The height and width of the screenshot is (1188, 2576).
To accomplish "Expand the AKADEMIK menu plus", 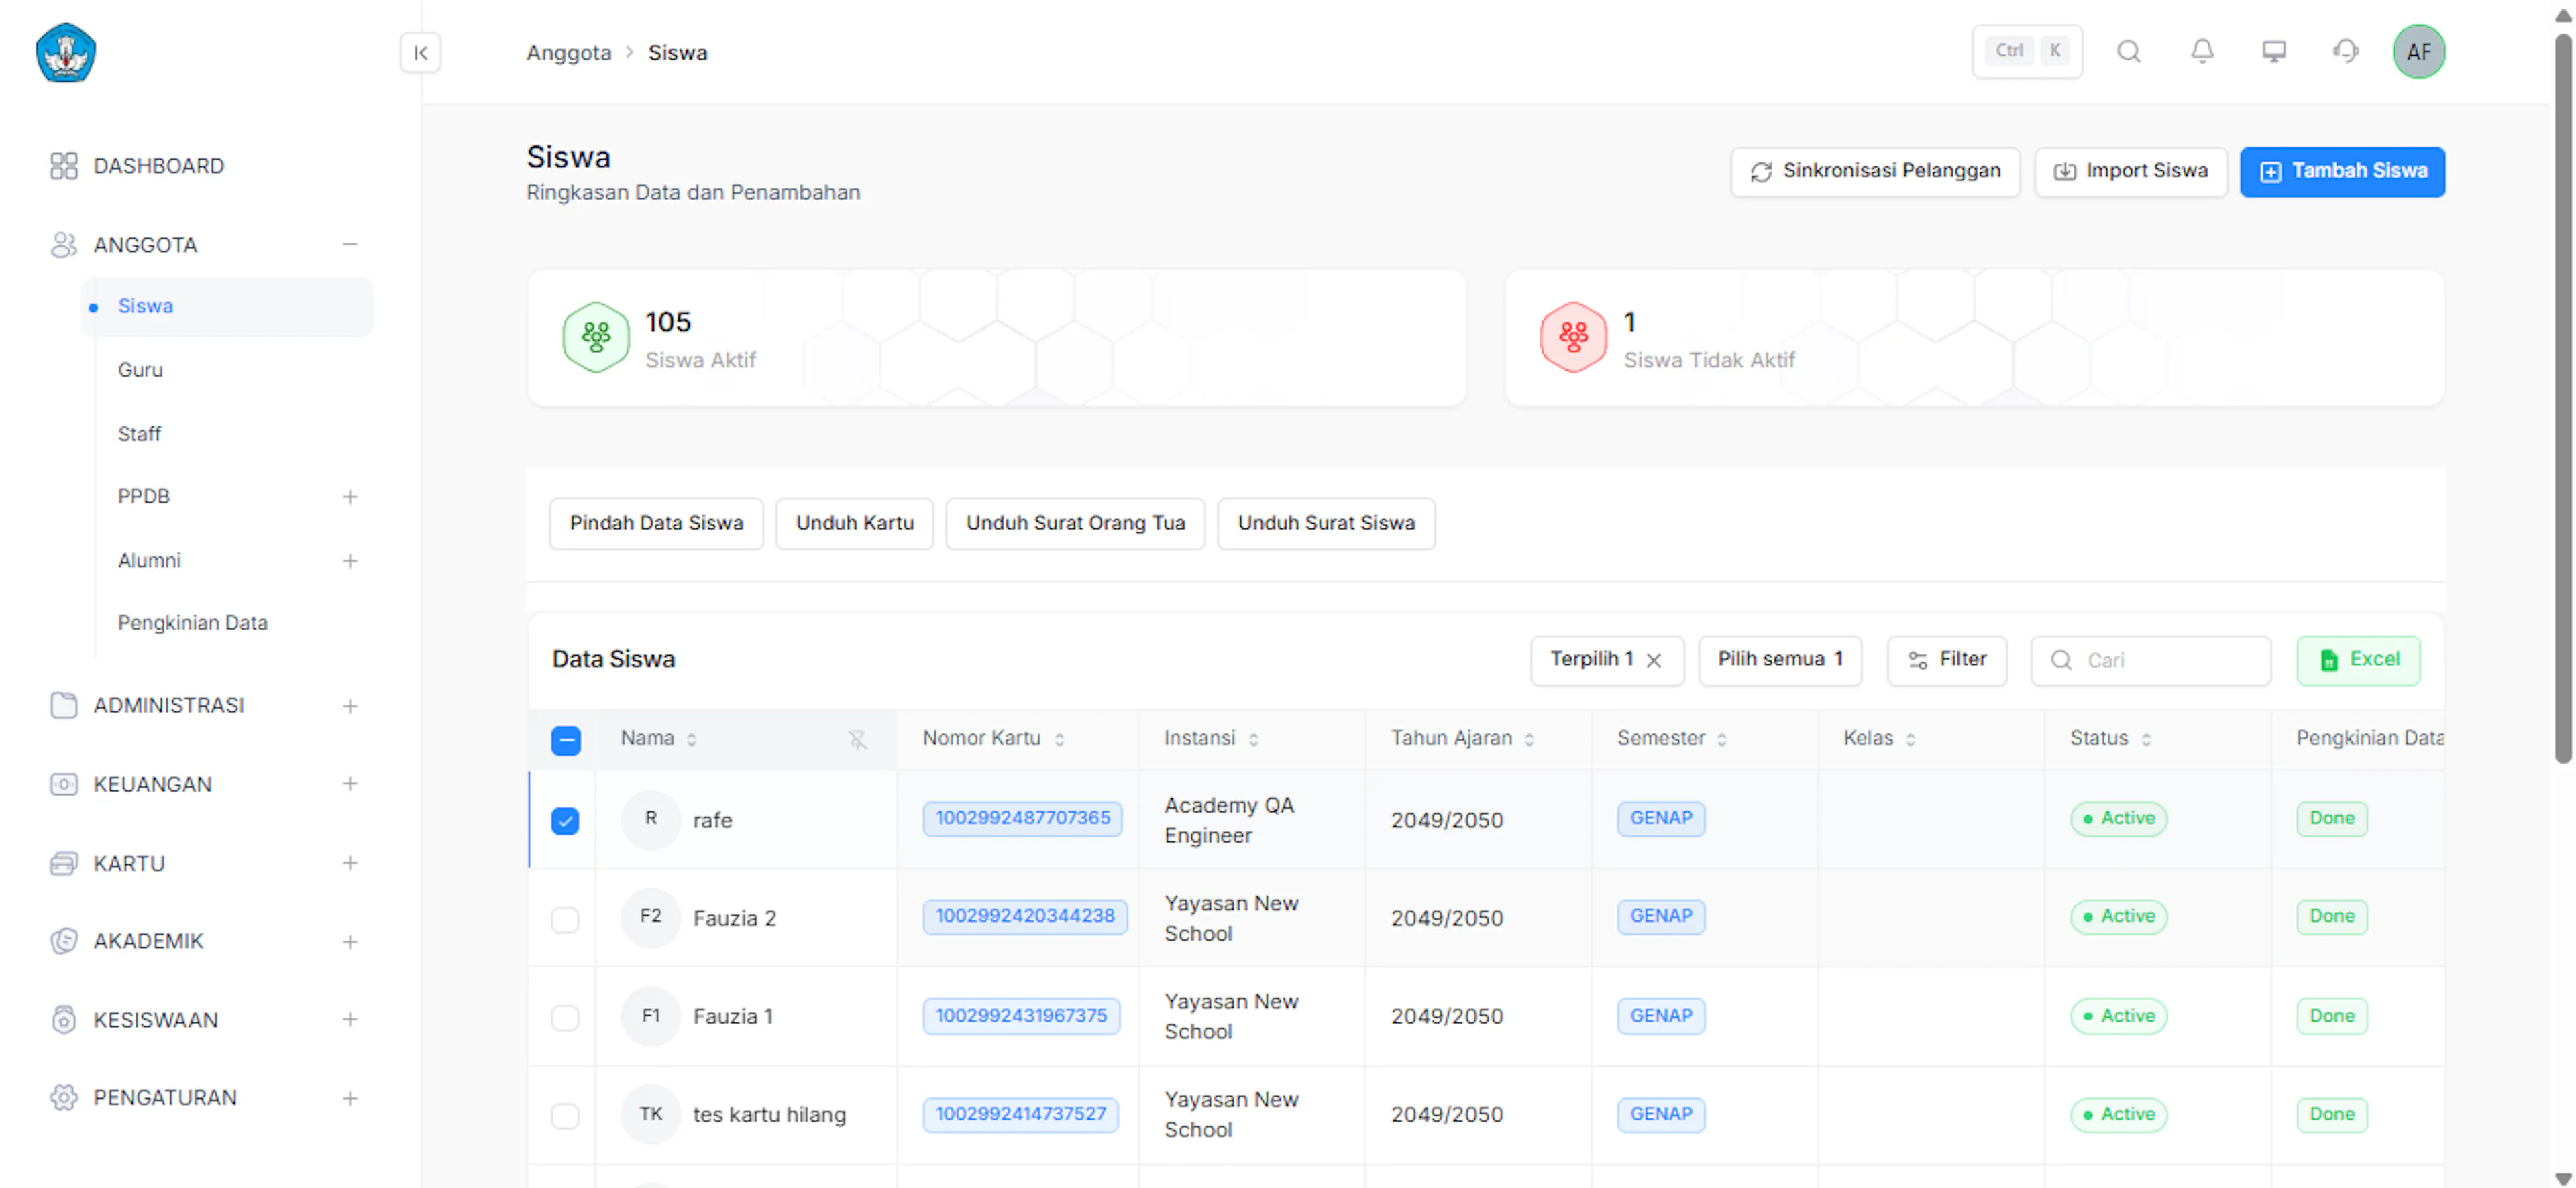I will 350,941.
